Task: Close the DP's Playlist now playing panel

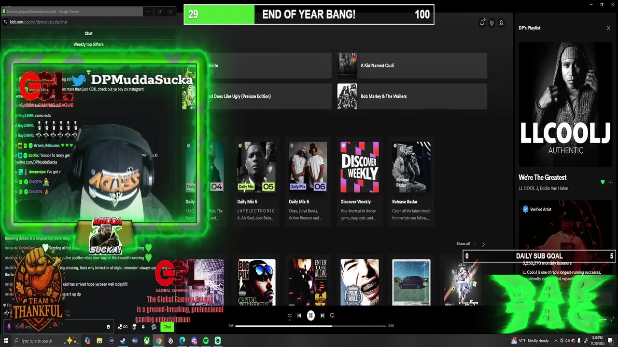Action: click(608, 28)
